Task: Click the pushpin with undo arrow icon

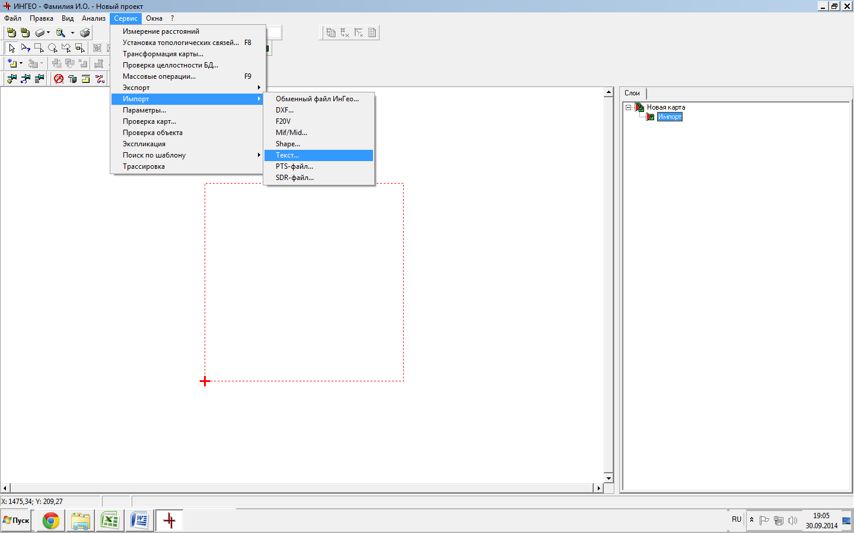Action: coord(26,79)
